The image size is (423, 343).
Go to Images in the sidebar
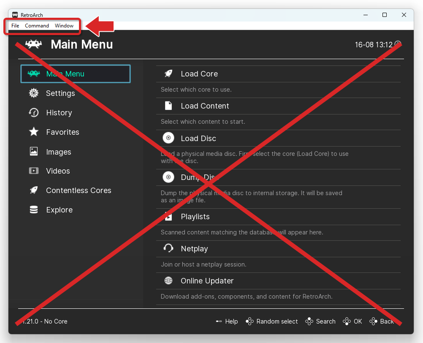tap(59, 152)
